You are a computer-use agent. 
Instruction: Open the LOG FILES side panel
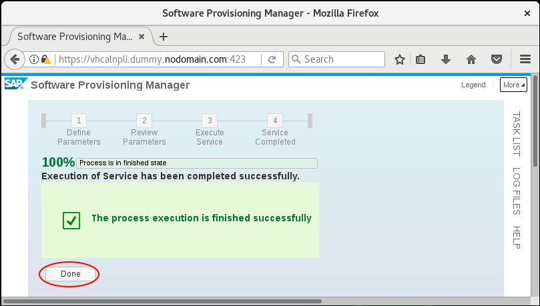pos(516,191)
